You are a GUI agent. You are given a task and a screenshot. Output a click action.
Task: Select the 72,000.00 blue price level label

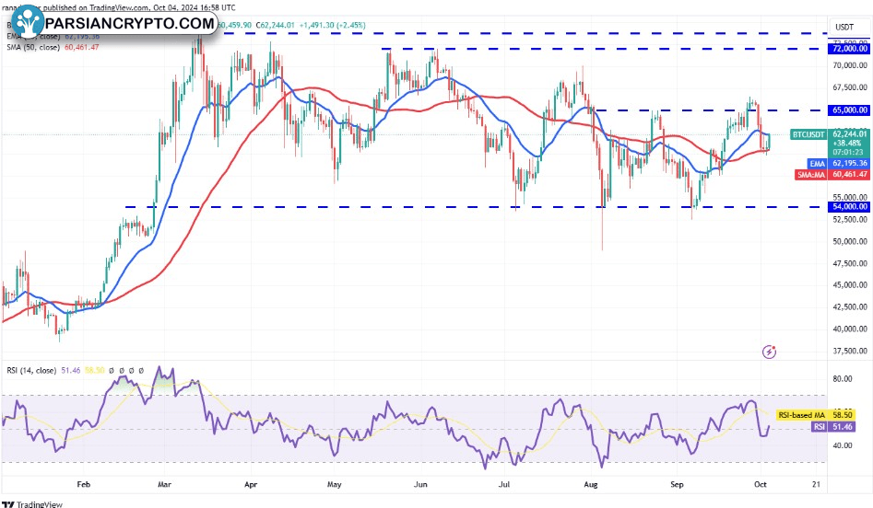pyautogui.click(x=849, y=49)
